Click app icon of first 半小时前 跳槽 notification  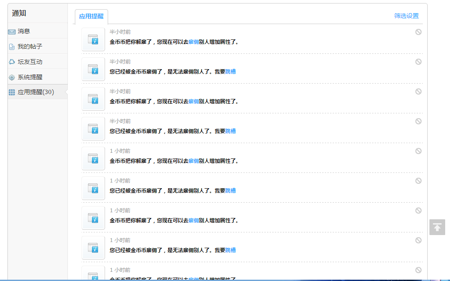click(x=93, y=69)
